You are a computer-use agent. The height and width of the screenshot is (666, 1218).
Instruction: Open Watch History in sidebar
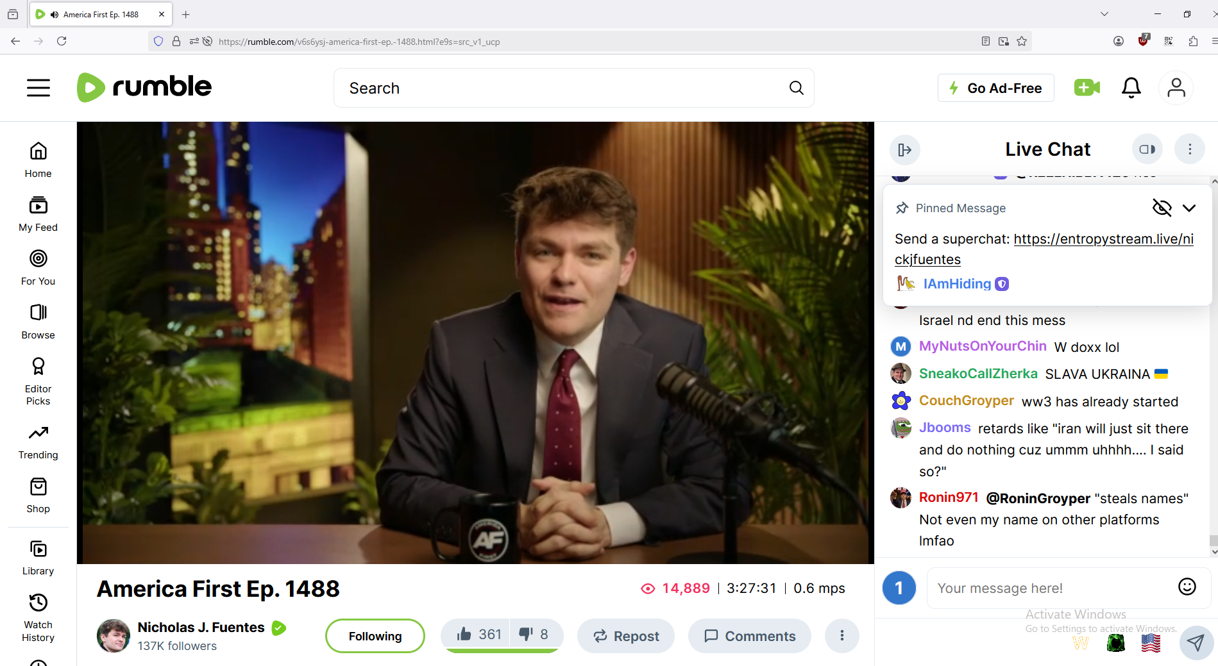click(x=38, y=619)
